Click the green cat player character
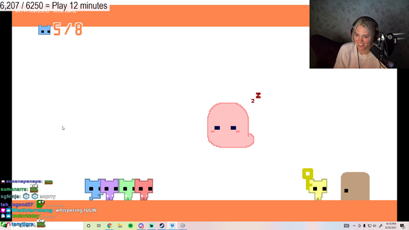Viewport: 409px width, 230px height. tap(127, 190)
